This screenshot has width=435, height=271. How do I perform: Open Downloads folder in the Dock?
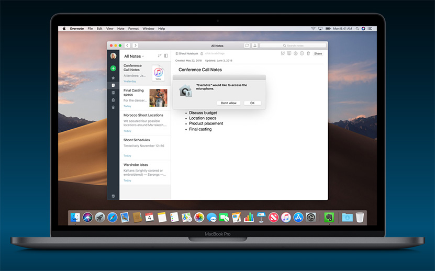[x=347, y=218]
